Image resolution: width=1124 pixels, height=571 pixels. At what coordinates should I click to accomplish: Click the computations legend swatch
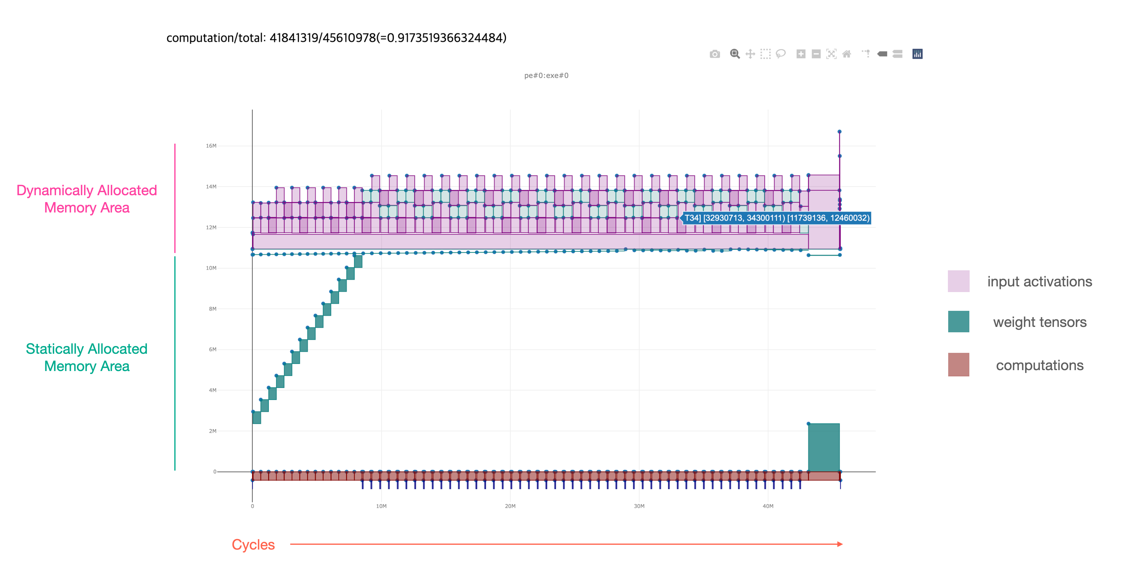(958, 364)
